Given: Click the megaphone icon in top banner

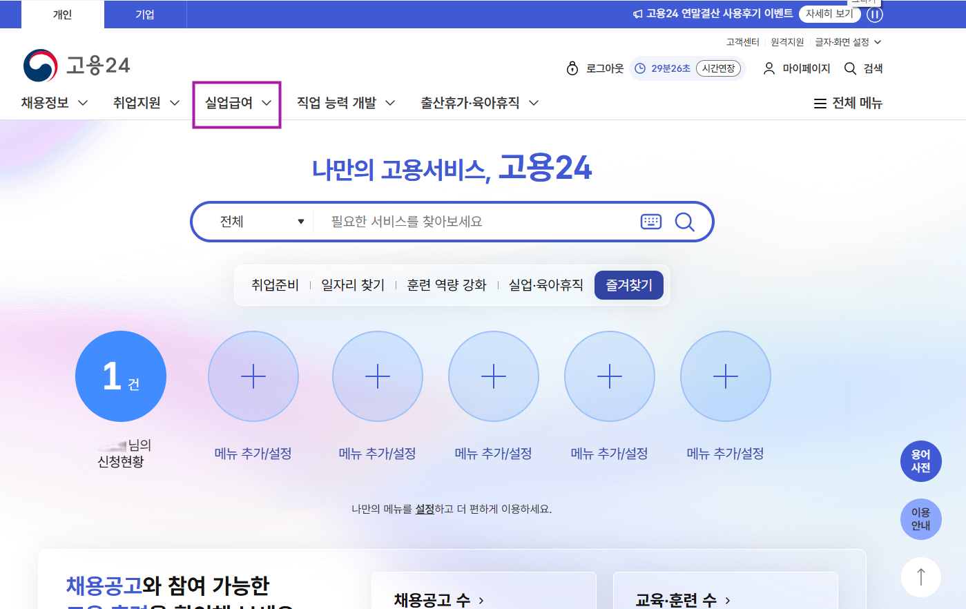Looking at the screenshot, I should point(638,14).
